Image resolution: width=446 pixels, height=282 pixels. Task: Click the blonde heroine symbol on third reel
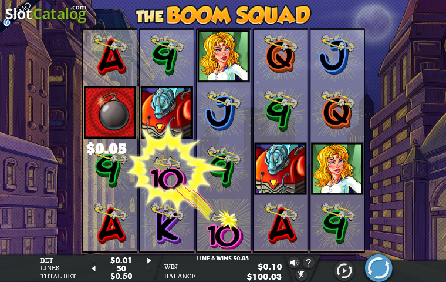click(224, 56)
